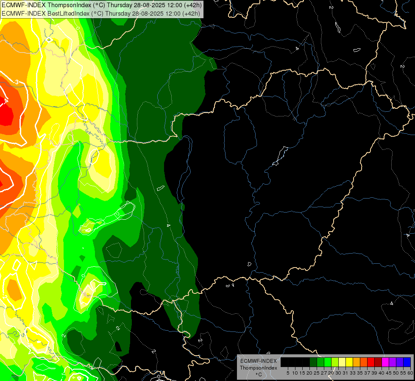415x381 pixels.
Task: Select the orange-red 35–37 legend swatch
Action: pos(364,362)
